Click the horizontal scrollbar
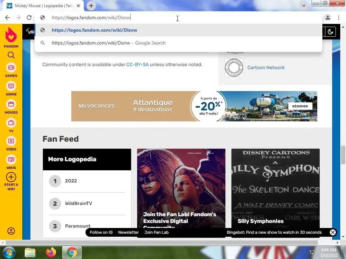Screen dimensions: 346x259 coord(161,242)
